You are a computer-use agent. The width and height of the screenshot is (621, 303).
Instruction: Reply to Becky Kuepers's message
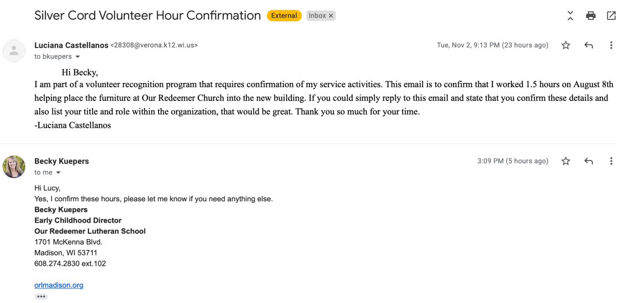point(588,161)
